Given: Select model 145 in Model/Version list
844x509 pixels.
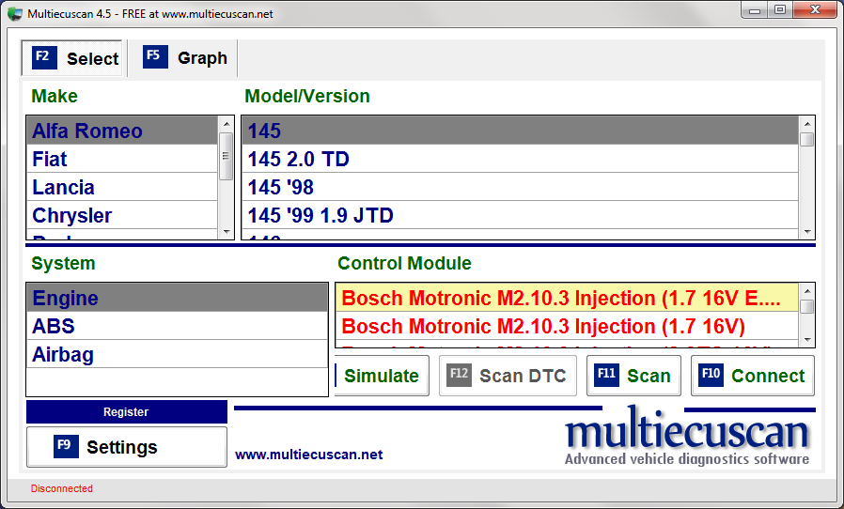Looking at the screenshot, I should 520,131.
